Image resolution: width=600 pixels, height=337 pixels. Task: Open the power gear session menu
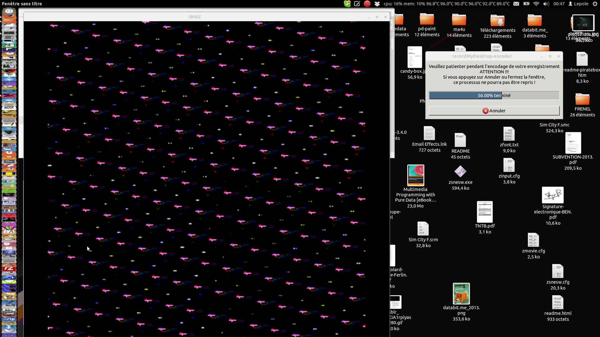(595, 4)
